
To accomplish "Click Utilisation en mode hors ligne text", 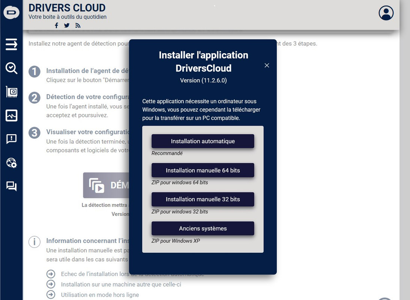I will pos(100,295).
